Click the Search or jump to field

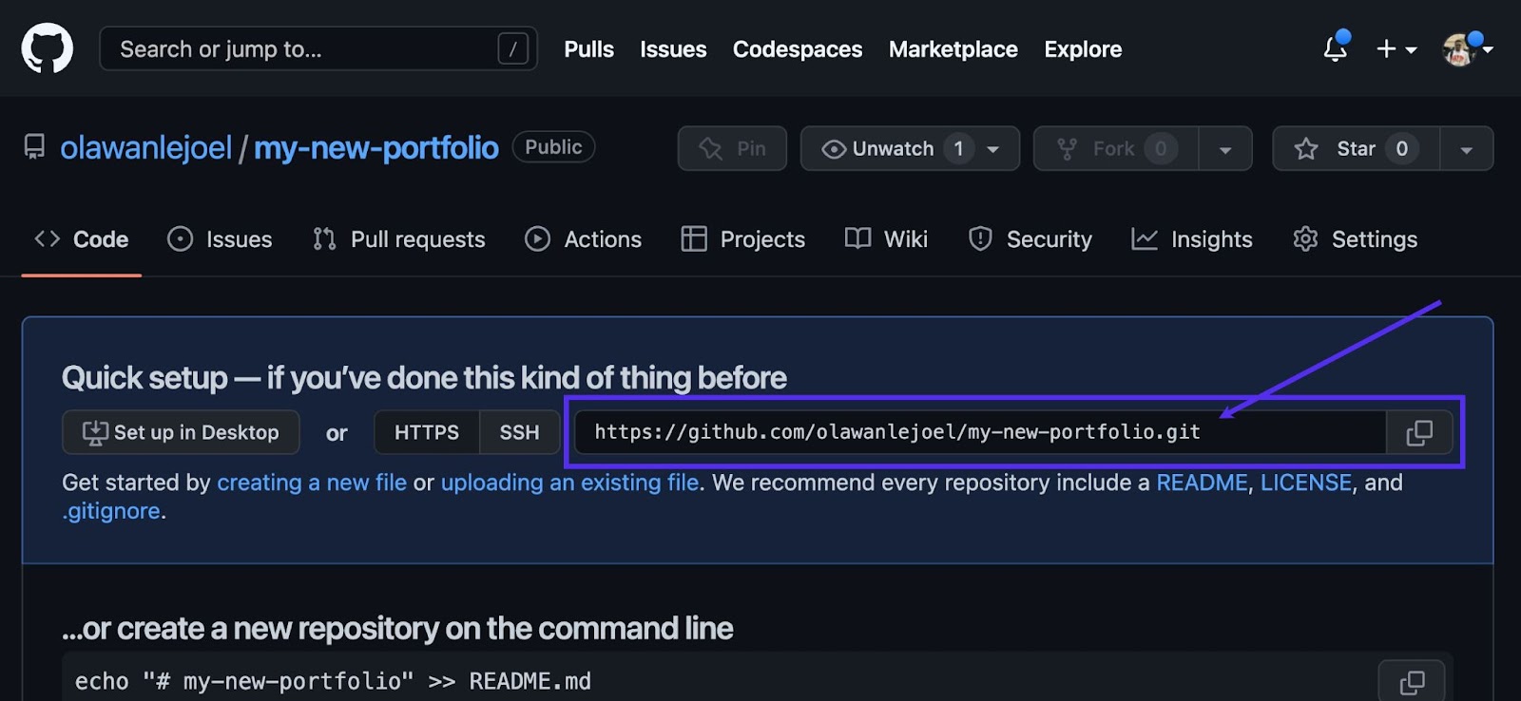(x=304, y=49)
